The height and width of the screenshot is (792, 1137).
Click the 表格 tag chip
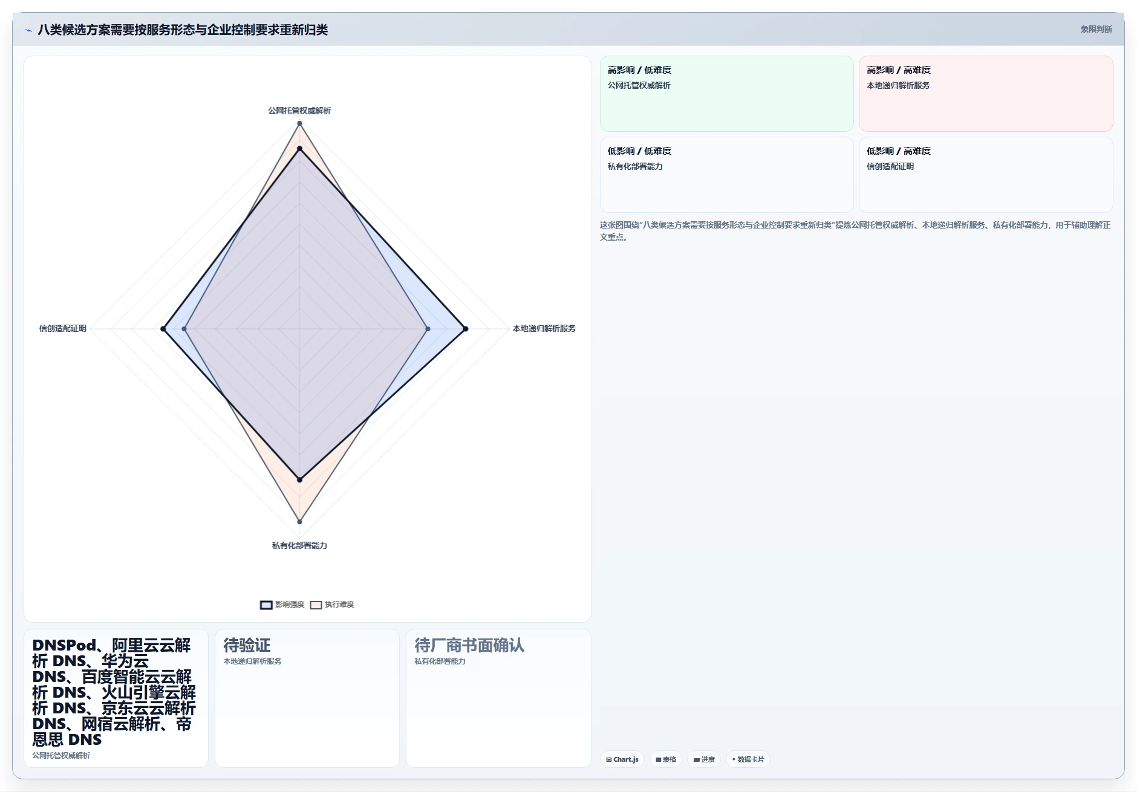click(666, 759)
